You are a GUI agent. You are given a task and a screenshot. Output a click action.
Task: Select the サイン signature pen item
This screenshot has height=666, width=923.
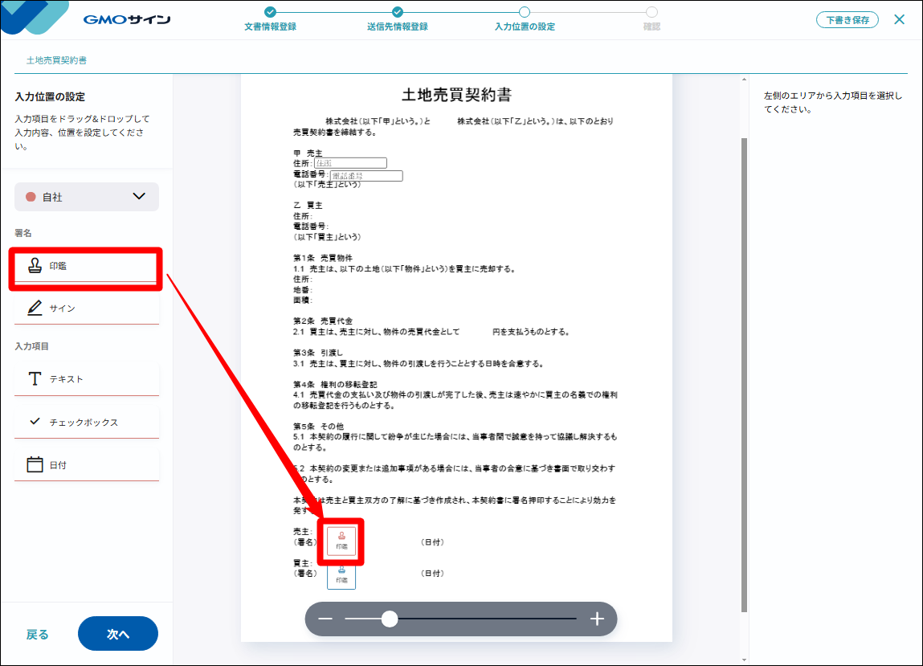87,308
